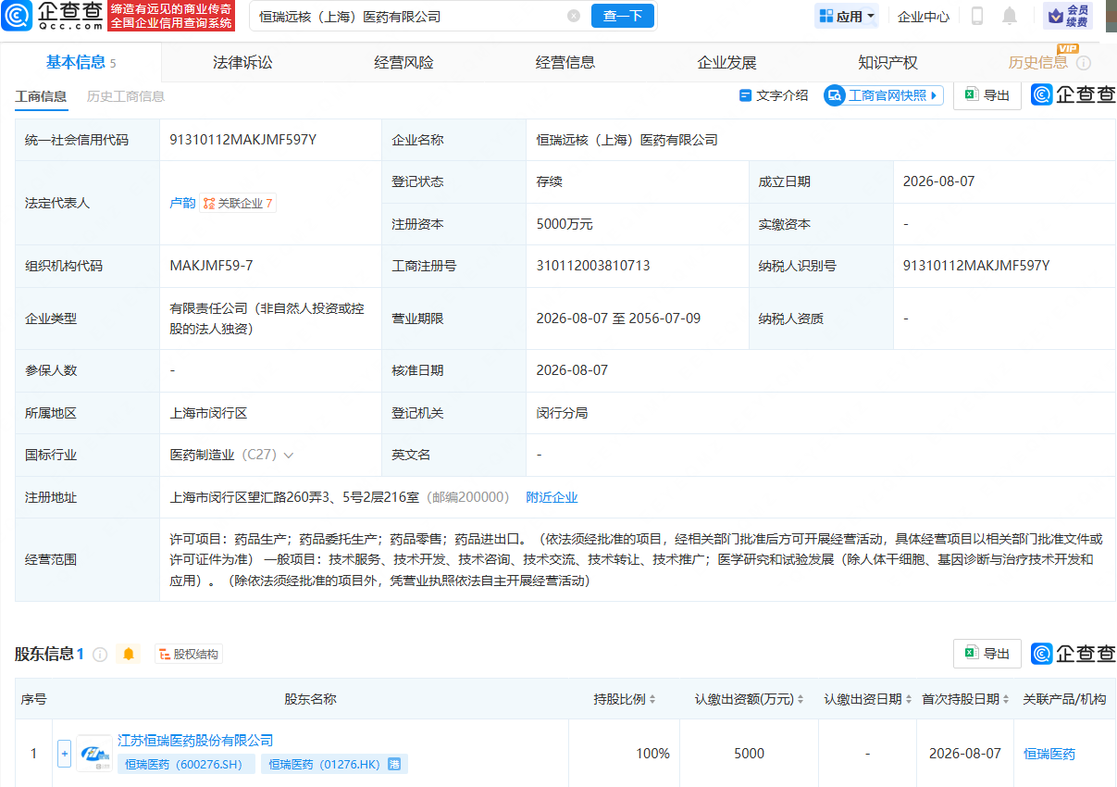Select the 历史工商信息 sub-tab
Image resolution: width=1117 pixels, height=787 pixels.
tap(126, 95)
